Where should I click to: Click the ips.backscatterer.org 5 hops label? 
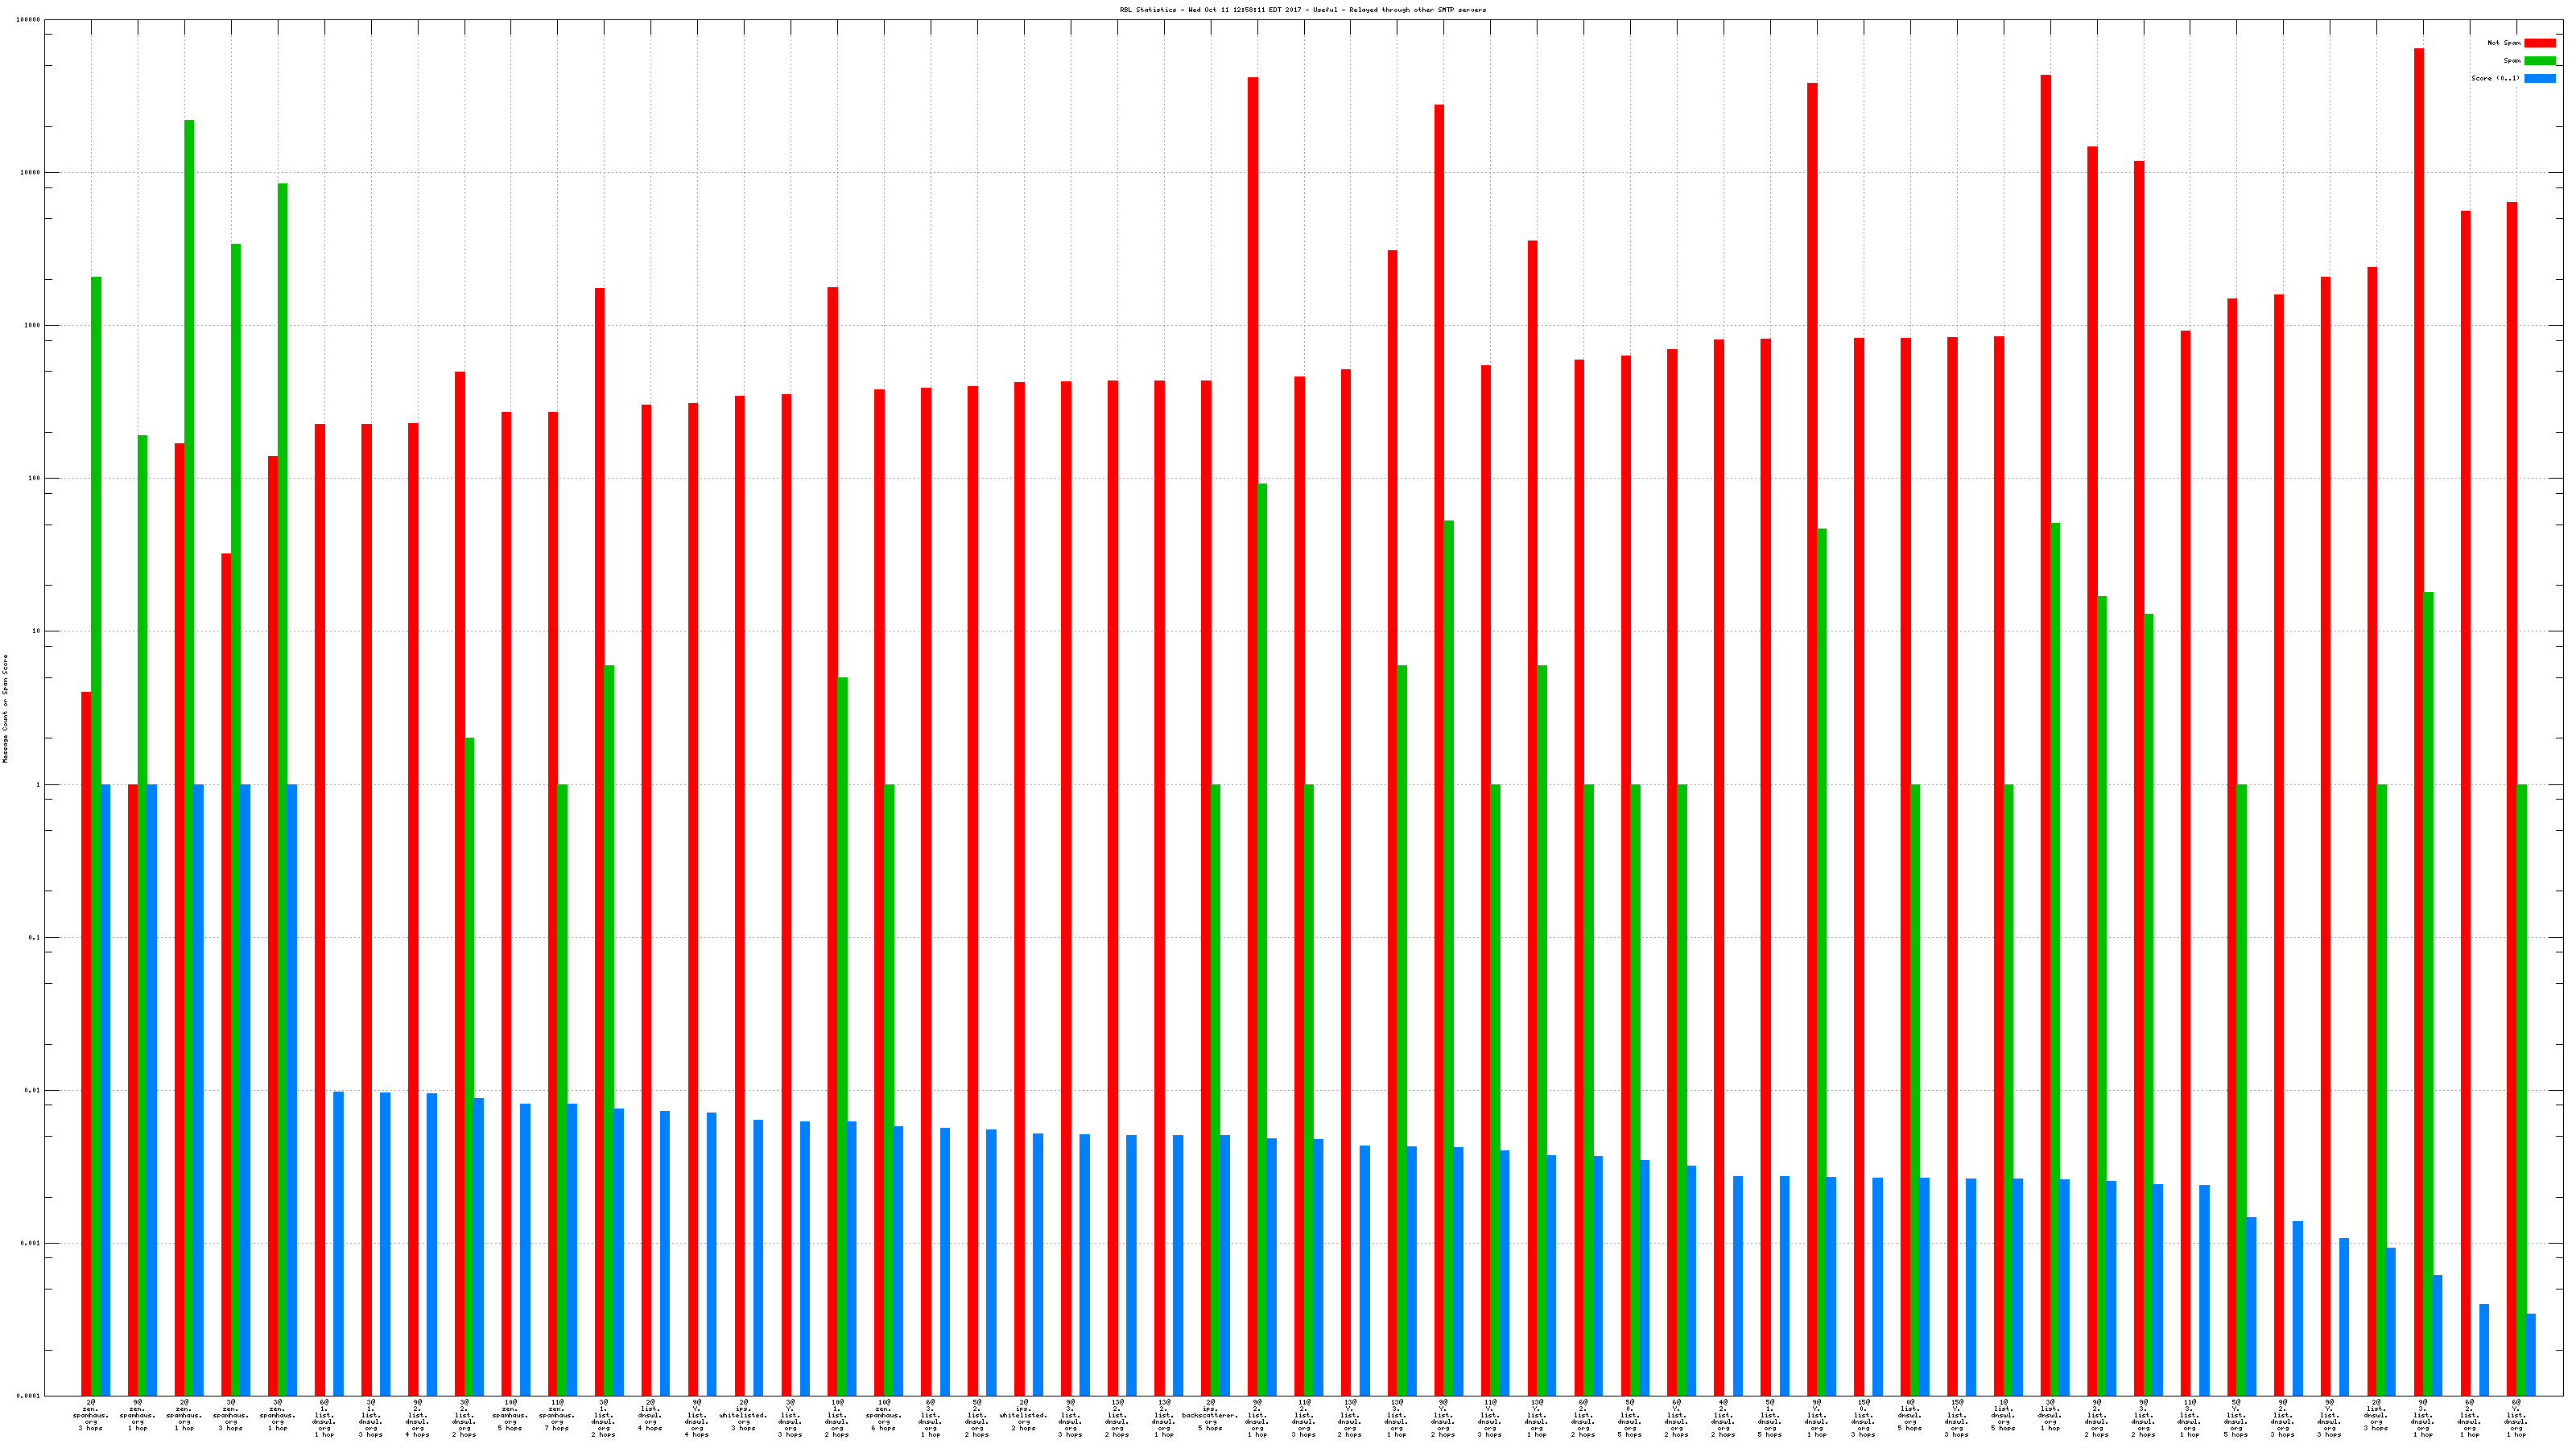(1210, 1415)
